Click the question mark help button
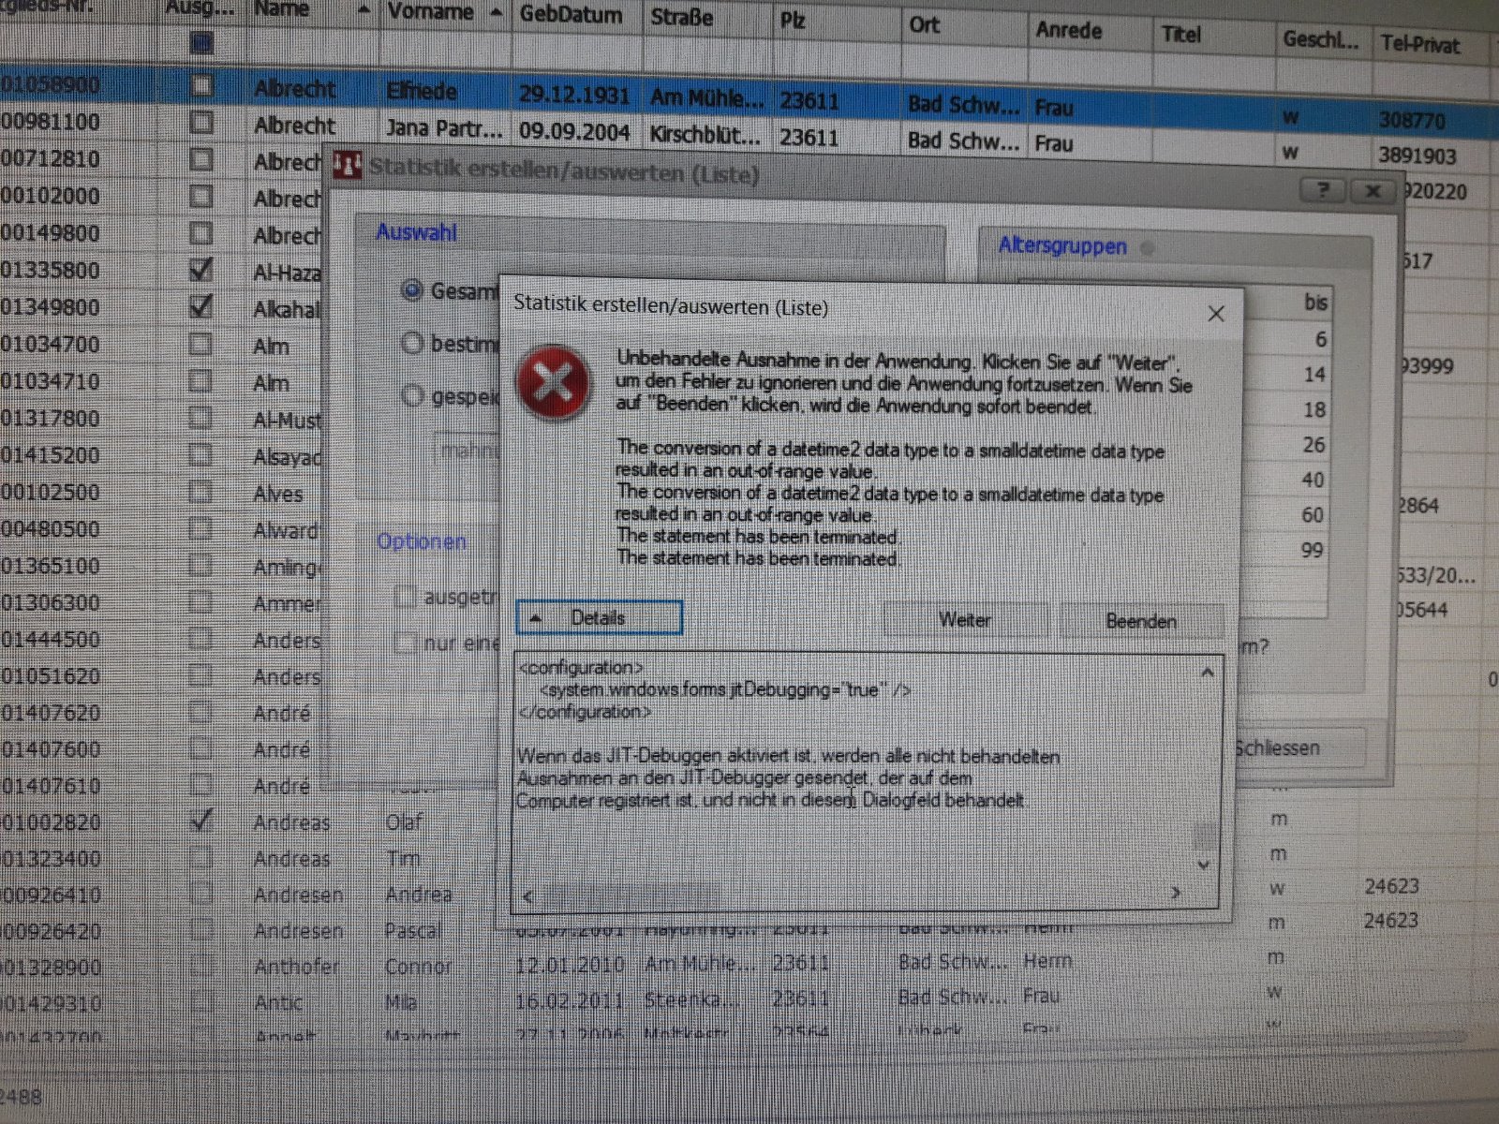Image resolution: width=1499 pixels, height=1124 pixels. click(x=1323, y=190)
